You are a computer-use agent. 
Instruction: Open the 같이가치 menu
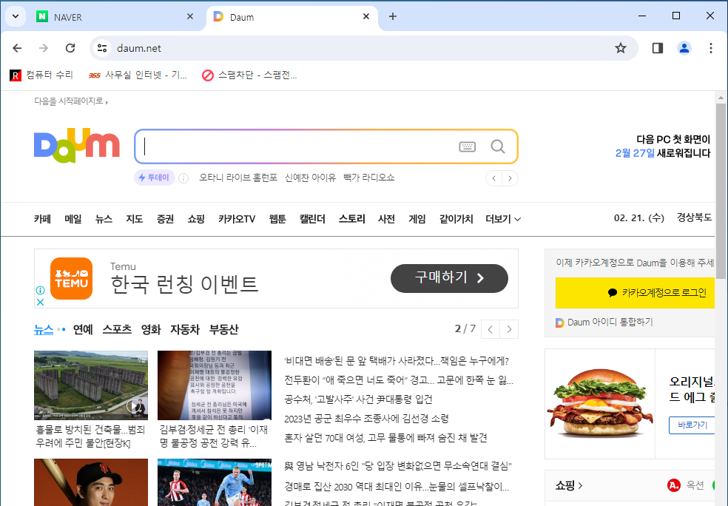(456, 219)
